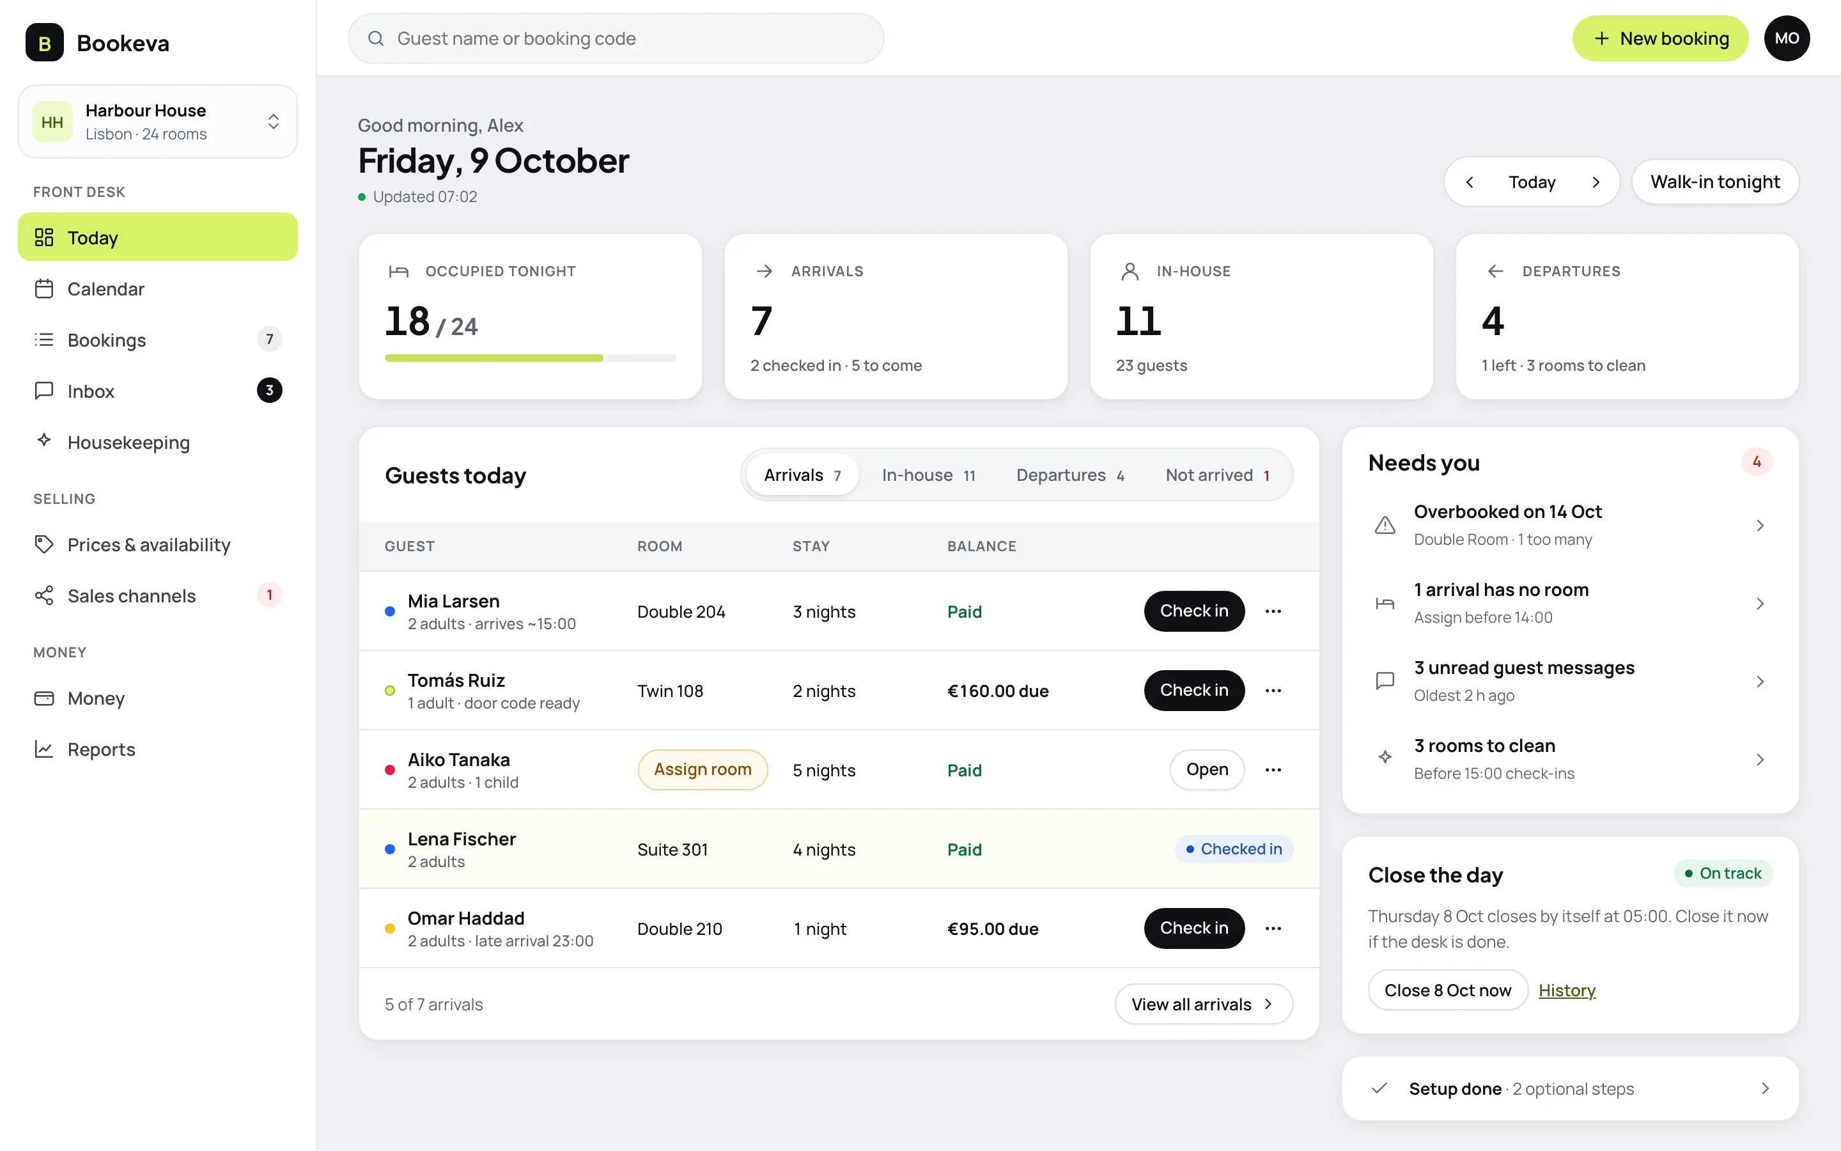Screen dimensions: 1841x1151
Task: Open Prices & availability
Action: (157, 544)
